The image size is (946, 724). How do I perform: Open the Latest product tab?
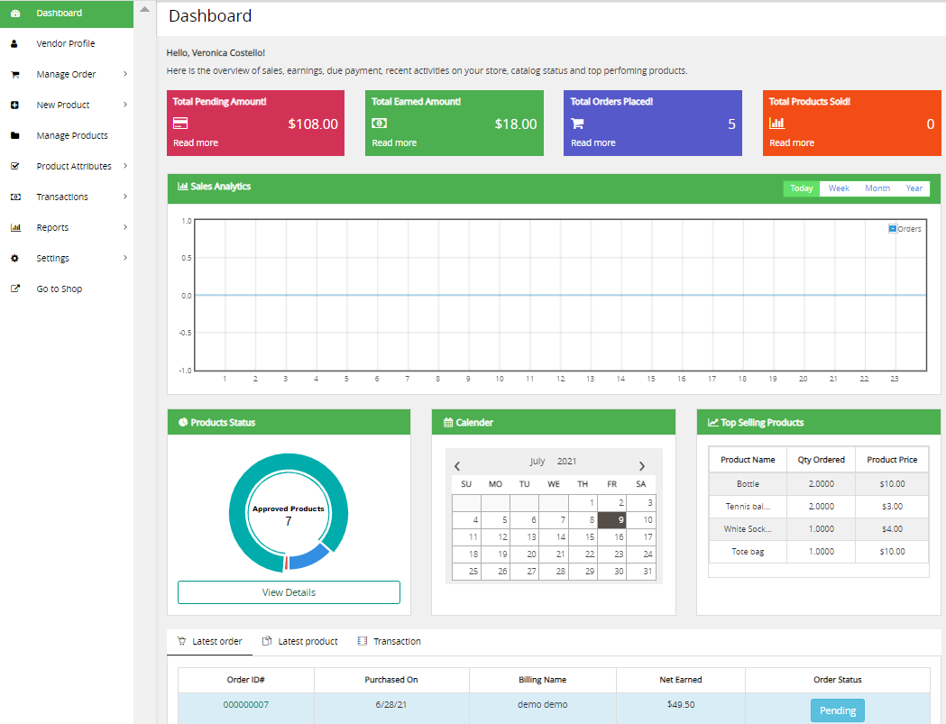(x=299, y=641)
